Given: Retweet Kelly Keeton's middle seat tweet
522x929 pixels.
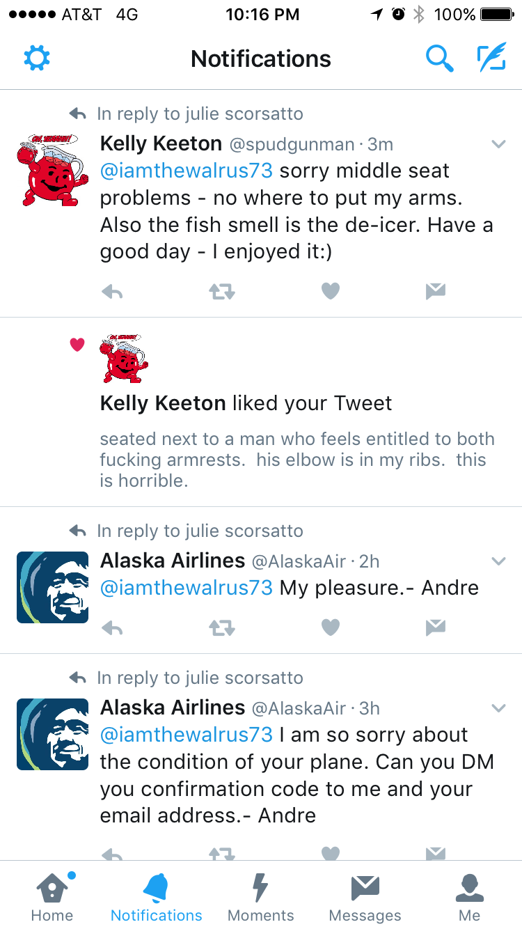Looking at the screenshot, I should (x=222, y=292).
